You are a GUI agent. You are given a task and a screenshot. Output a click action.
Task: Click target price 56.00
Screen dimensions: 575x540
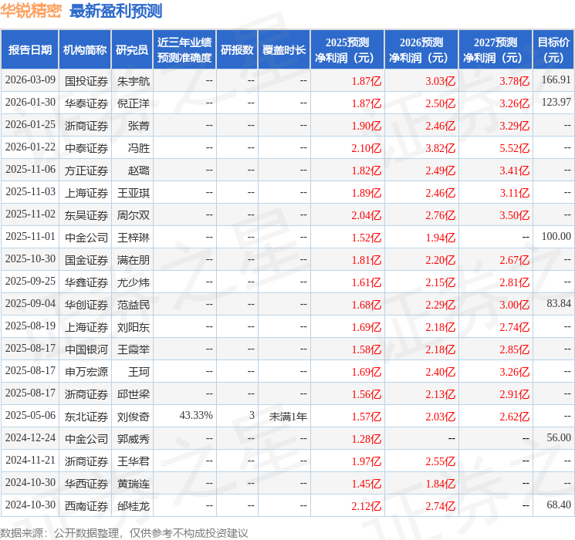559,437
